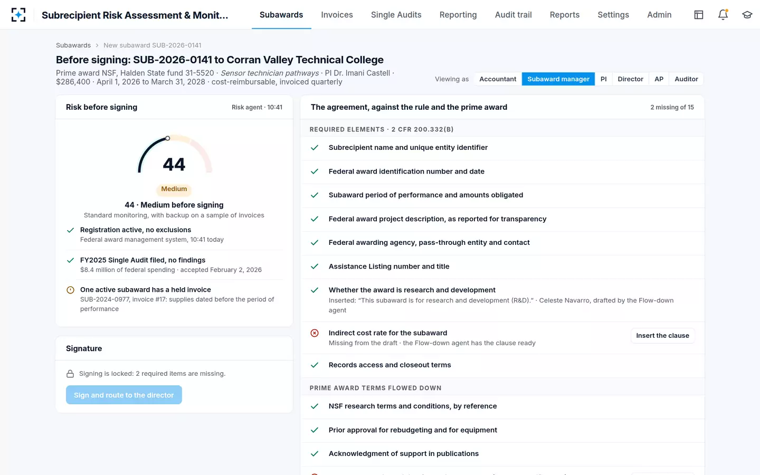Image resolution: width=760 pixels, height=475 pixels.
Task: Switch to the Audit trail tab
Action: [x=513, y=15]
